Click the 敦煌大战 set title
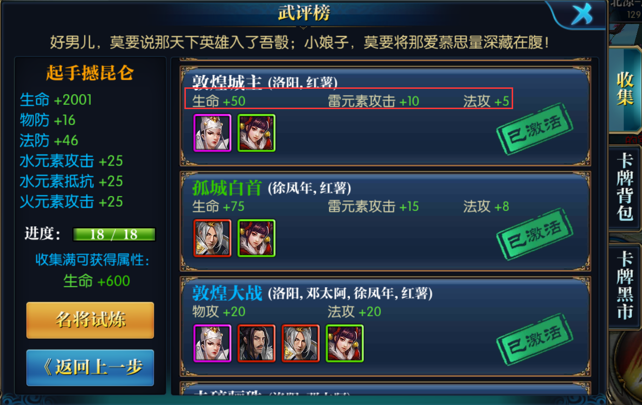 click(227, 293)
